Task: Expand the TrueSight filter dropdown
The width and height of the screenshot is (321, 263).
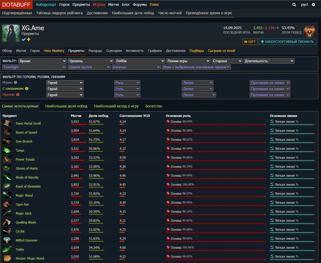Action: point(34,67)
